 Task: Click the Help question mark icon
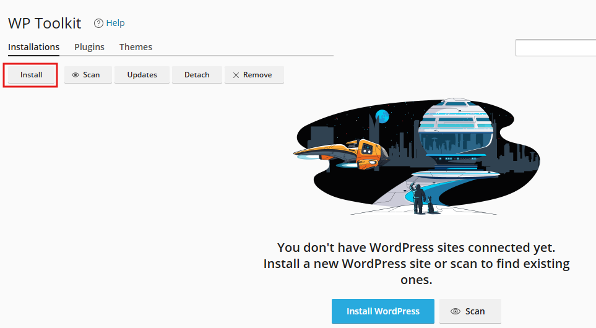(98, 23)
